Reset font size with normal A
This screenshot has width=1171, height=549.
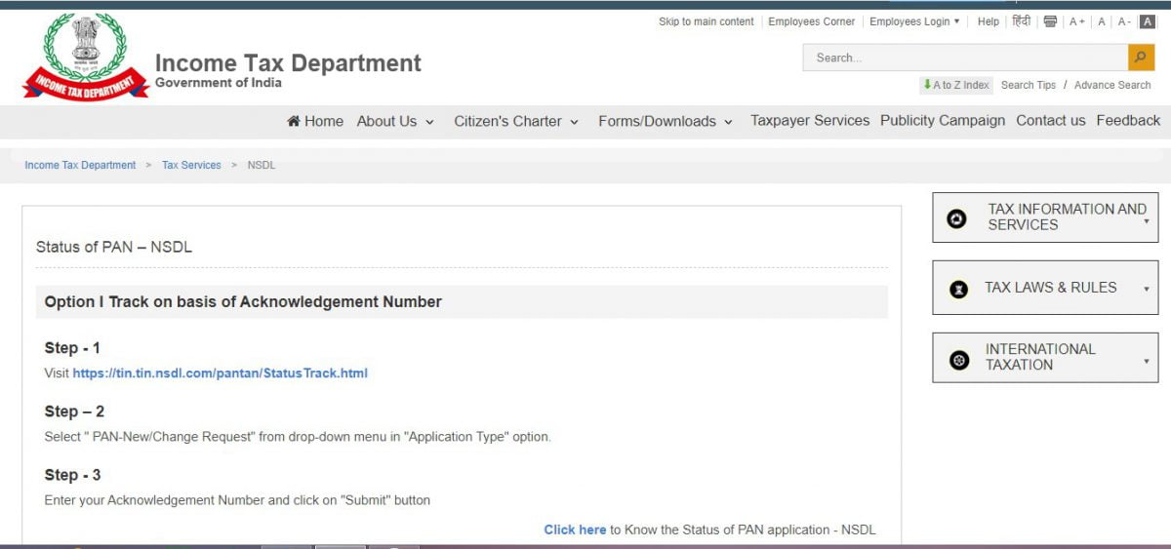click(x=1102, y=21)
